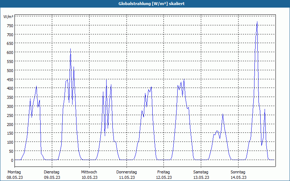Screen dimensions: 290x181
Task: Click the 50 y-axis value
Action: pyautogui.click(x=11, y=152)
